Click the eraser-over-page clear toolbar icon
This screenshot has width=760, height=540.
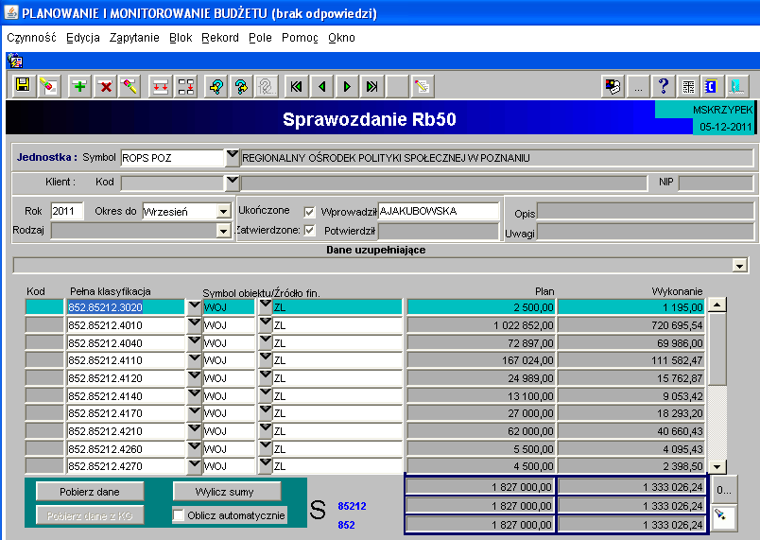[x=48, y=86]
